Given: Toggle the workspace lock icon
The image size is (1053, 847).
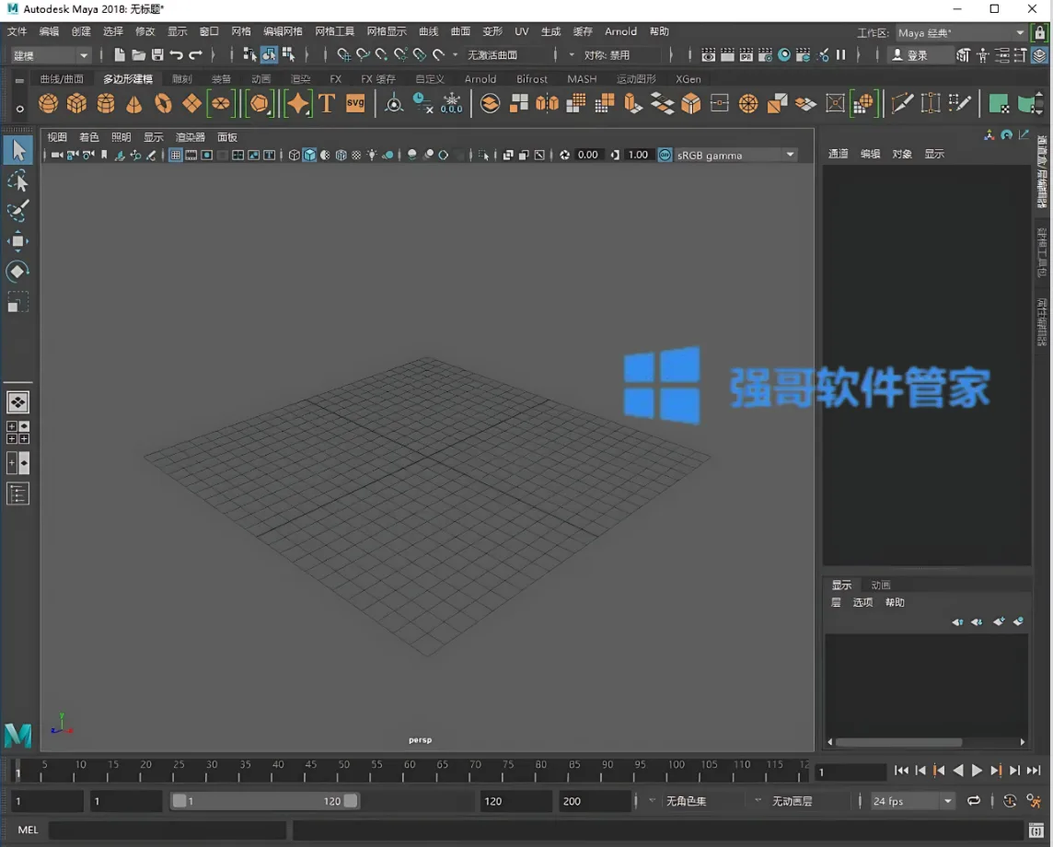Looking at the screenshot, I should (x=1040, y=32).
